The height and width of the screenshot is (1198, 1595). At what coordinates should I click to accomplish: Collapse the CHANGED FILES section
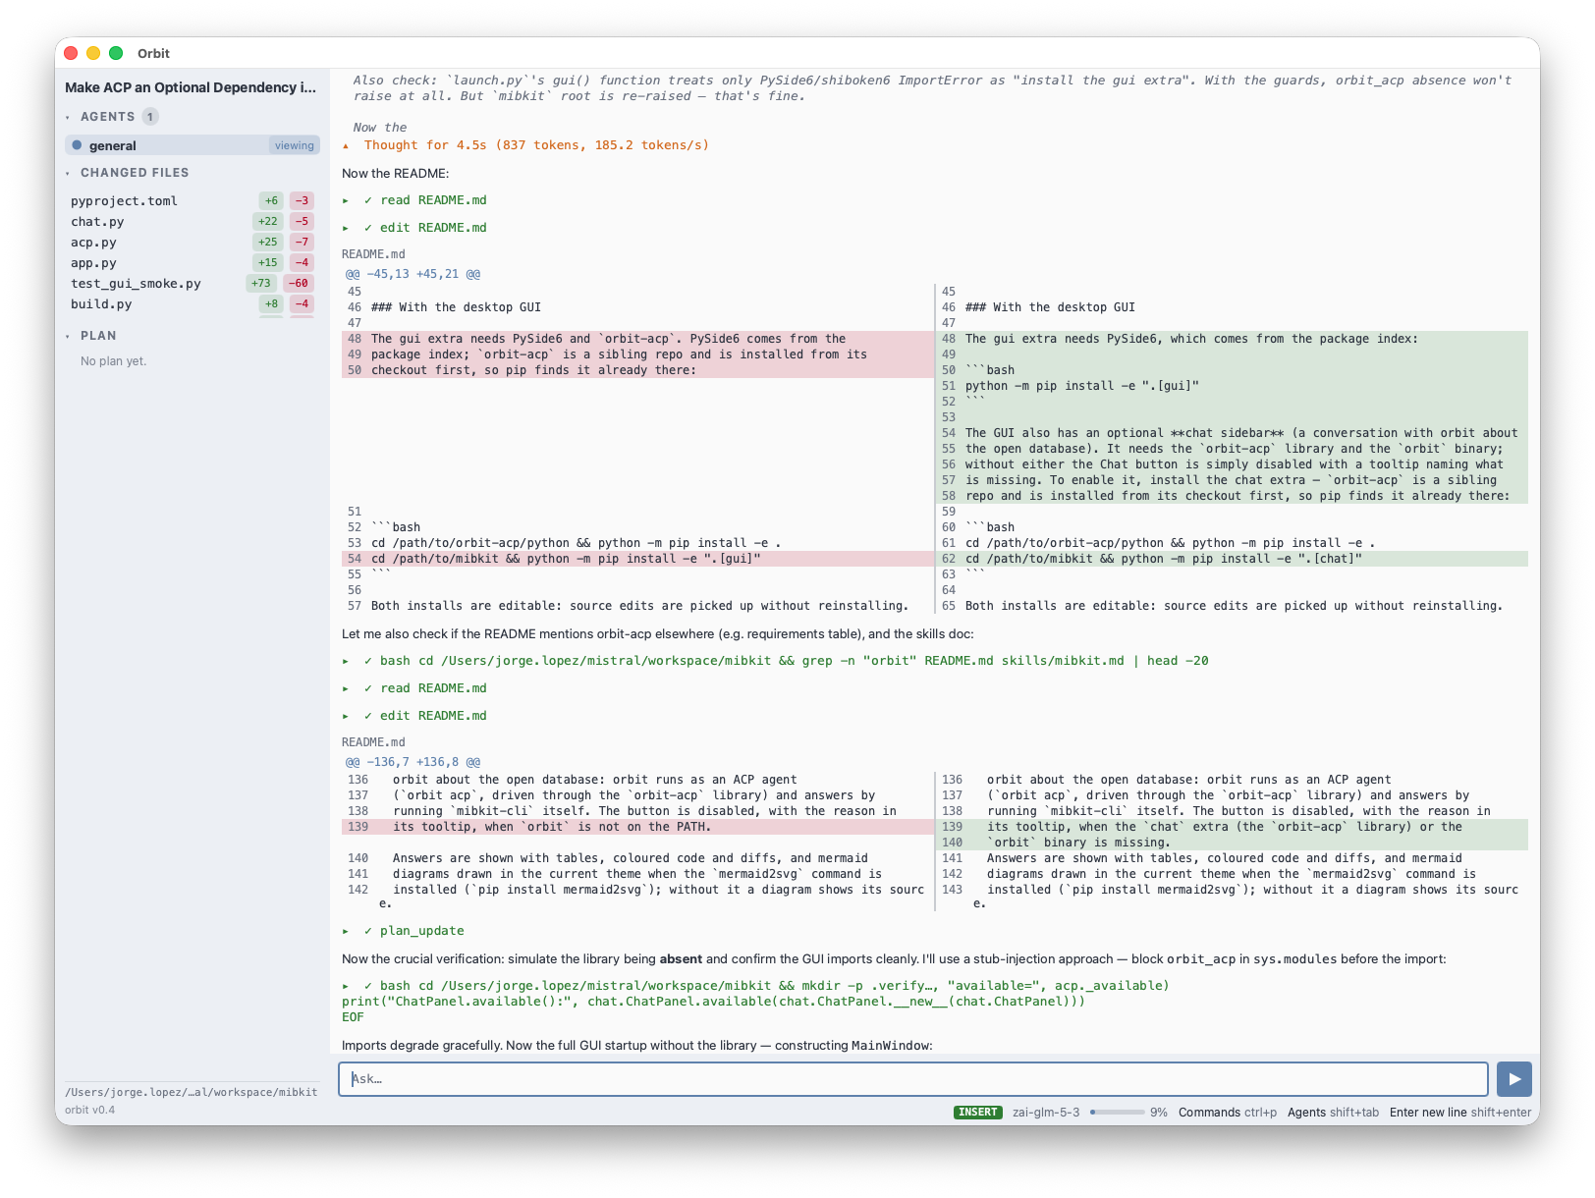click(68, 173)
